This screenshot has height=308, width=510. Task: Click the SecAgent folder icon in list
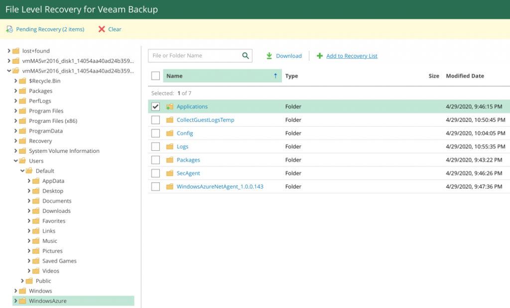point(169,173)
